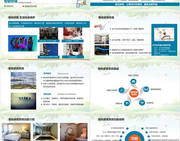180x141 pixels.
Task: Click the 小孩情况 caption under children photo
Action: click(x=73, y=41)
